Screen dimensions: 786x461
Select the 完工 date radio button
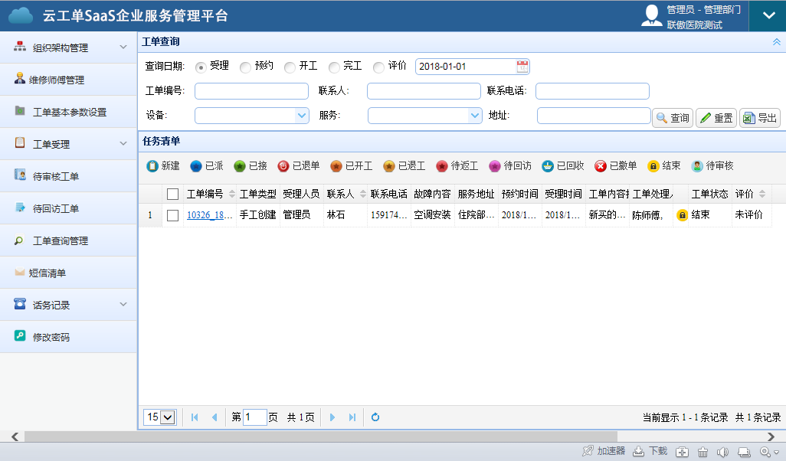click(334, 67)
